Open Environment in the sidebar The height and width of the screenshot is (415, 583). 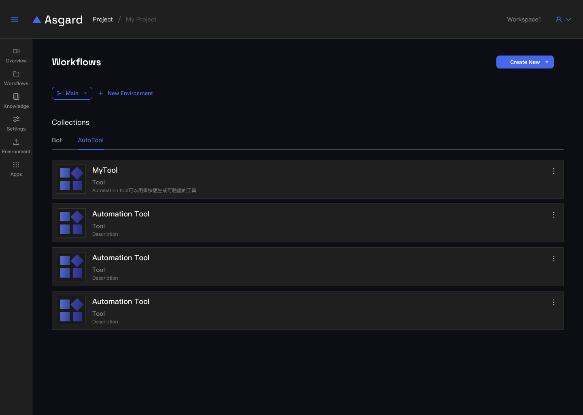16,146
